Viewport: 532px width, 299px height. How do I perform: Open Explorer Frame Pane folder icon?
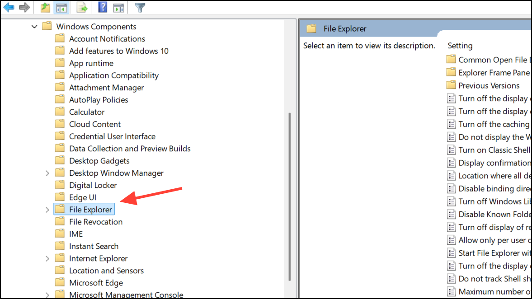click(451, 72)
